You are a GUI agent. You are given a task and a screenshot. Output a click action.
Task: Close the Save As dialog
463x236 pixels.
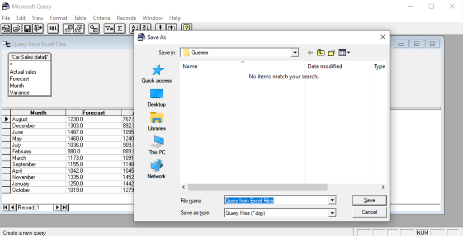click(383, 37)
